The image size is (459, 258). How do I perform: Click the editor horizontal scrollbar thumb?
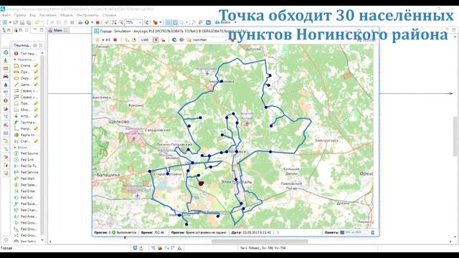point(260,242)
